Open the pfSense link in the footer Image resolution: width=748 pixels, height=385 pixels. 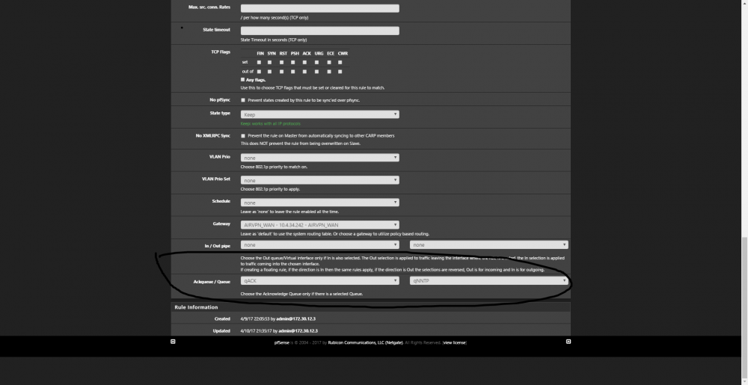tap(281, 342)
